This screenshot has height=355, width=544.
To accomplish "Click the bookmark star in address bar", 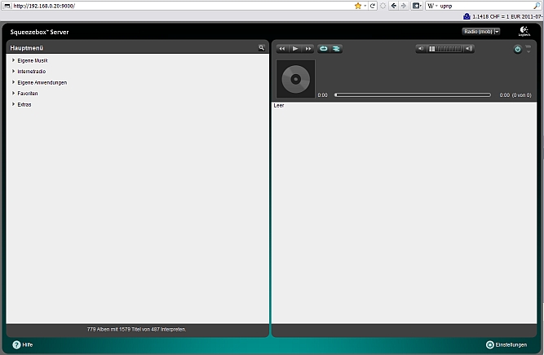I will 357,5.
